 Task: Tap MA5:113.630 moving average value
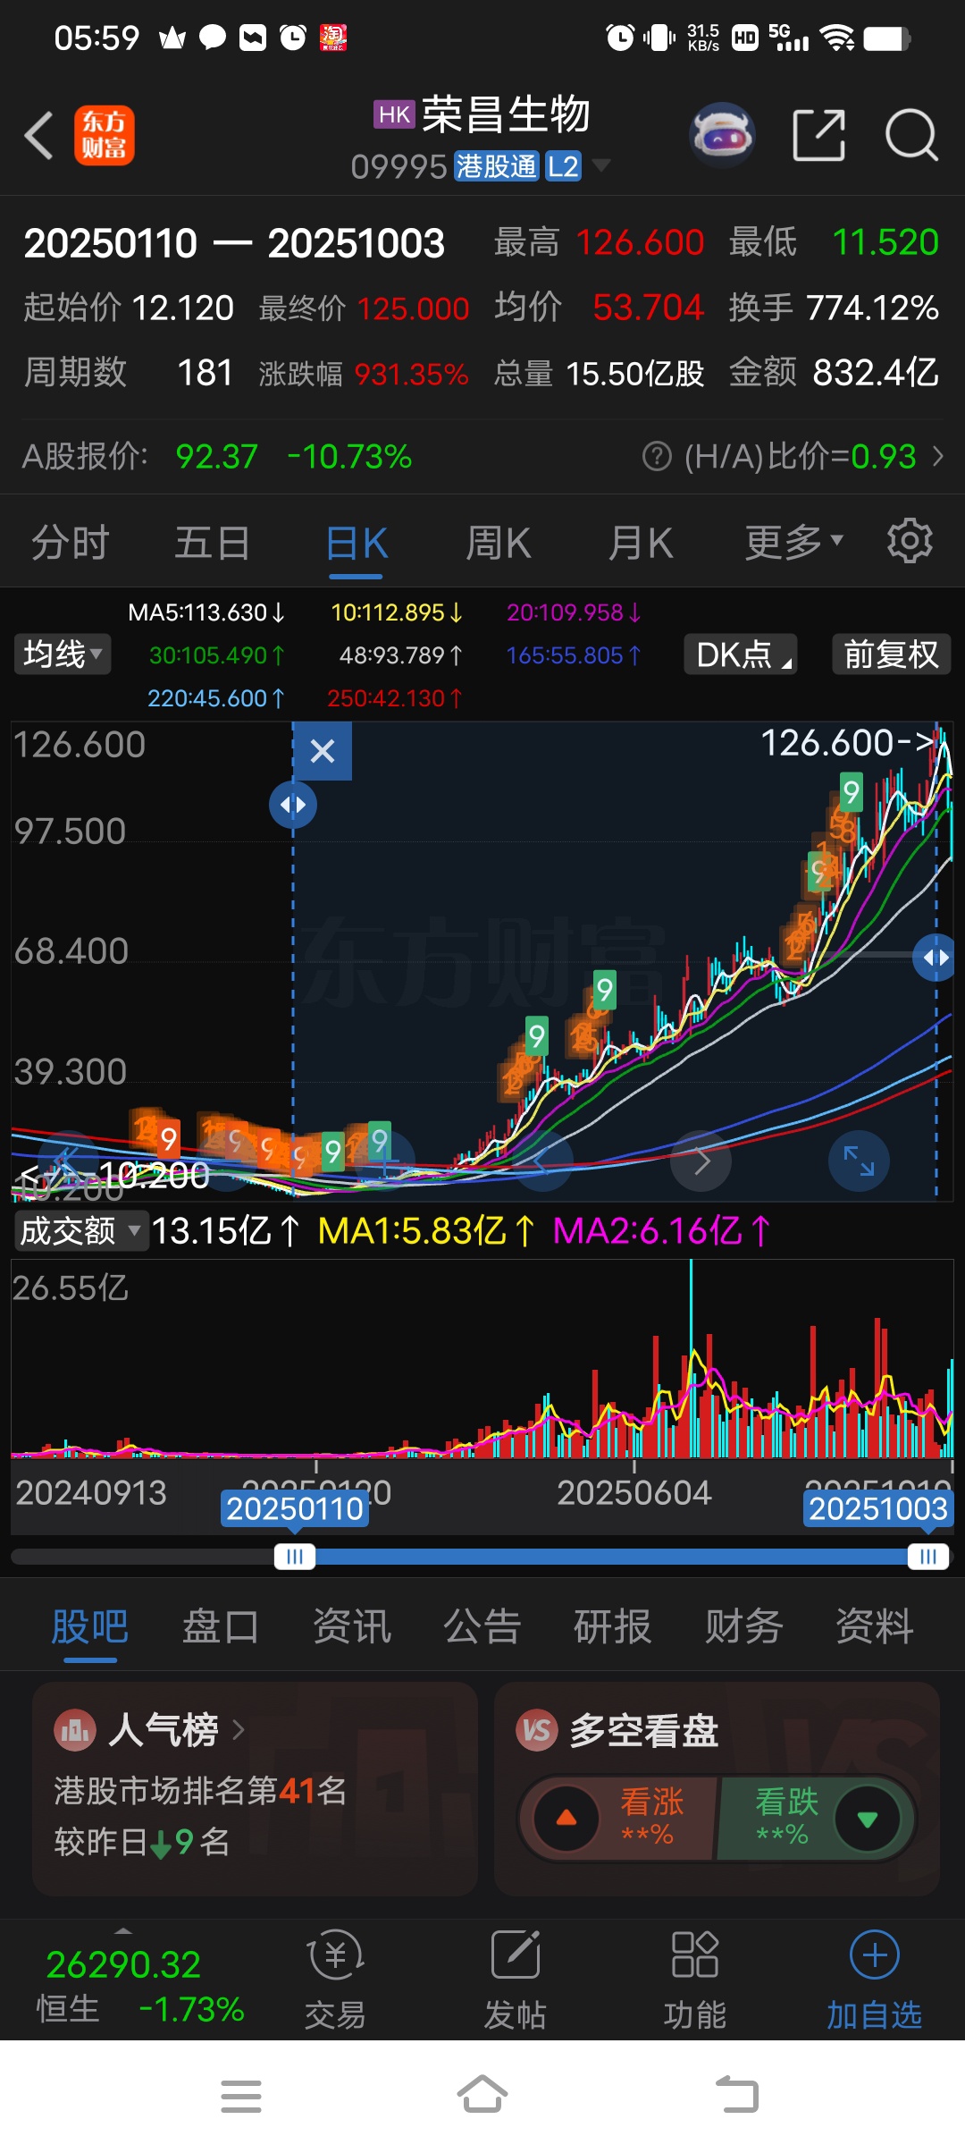[x=206, y=612]
